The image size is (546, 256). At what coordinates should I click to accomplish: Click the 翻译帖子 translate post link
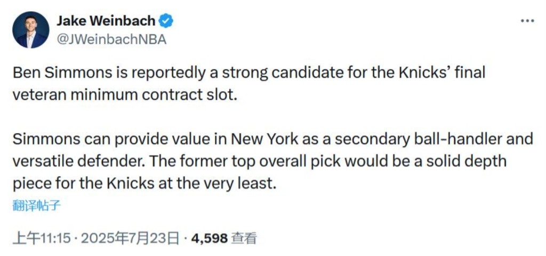tap(36, 205)
